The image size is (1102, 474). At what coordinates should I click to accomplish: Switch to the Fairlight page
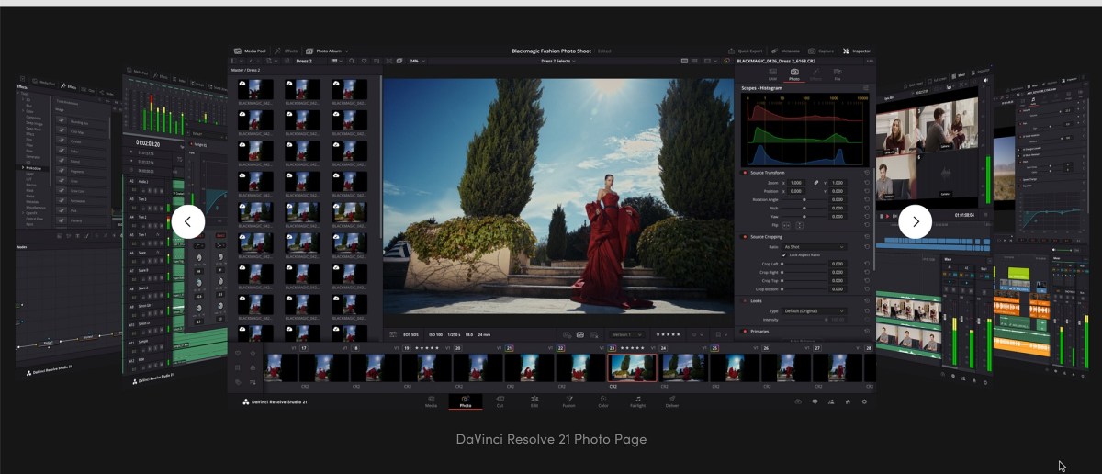pyautogui.click(x=637, y=401)
